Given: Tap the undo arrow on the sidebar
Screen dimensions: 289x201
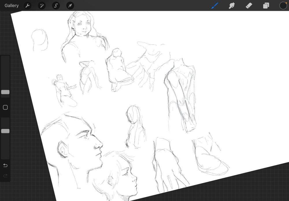Looking at the screenshot, I should [x=5, y=165].
